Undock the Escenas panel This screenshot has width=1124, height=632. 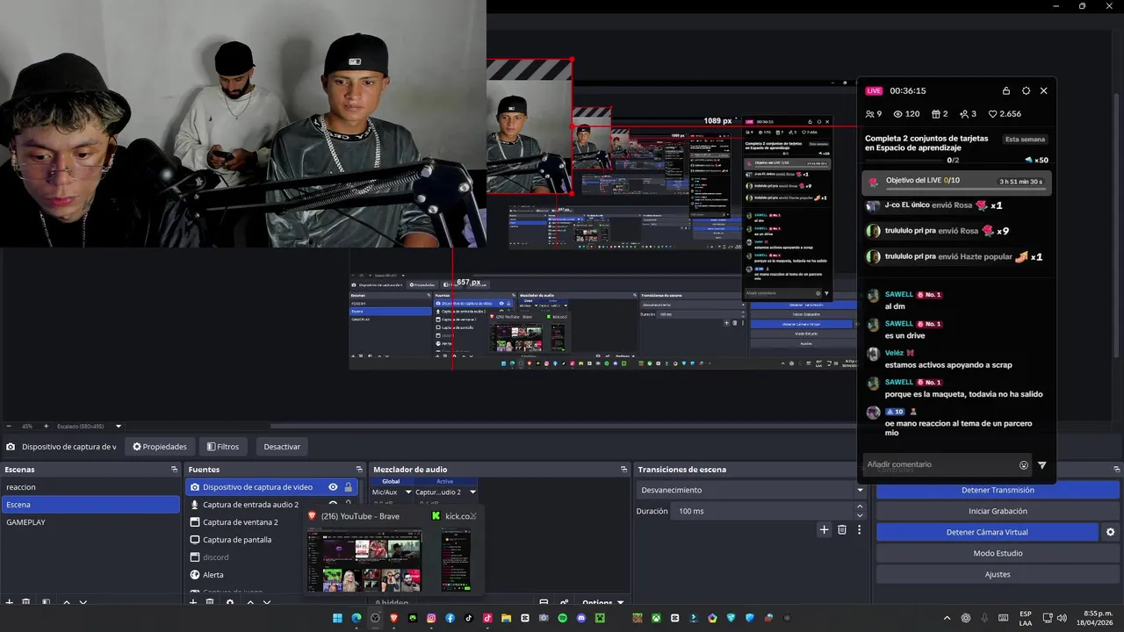click(x=174, y=470)
